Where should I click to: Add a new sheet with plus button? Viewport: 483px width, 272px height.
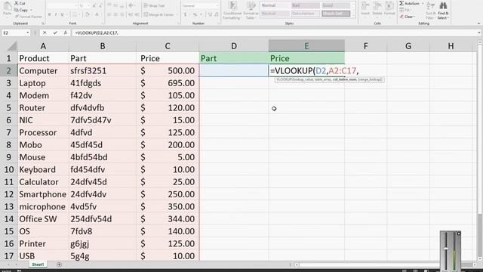click(x=59, y=264)
